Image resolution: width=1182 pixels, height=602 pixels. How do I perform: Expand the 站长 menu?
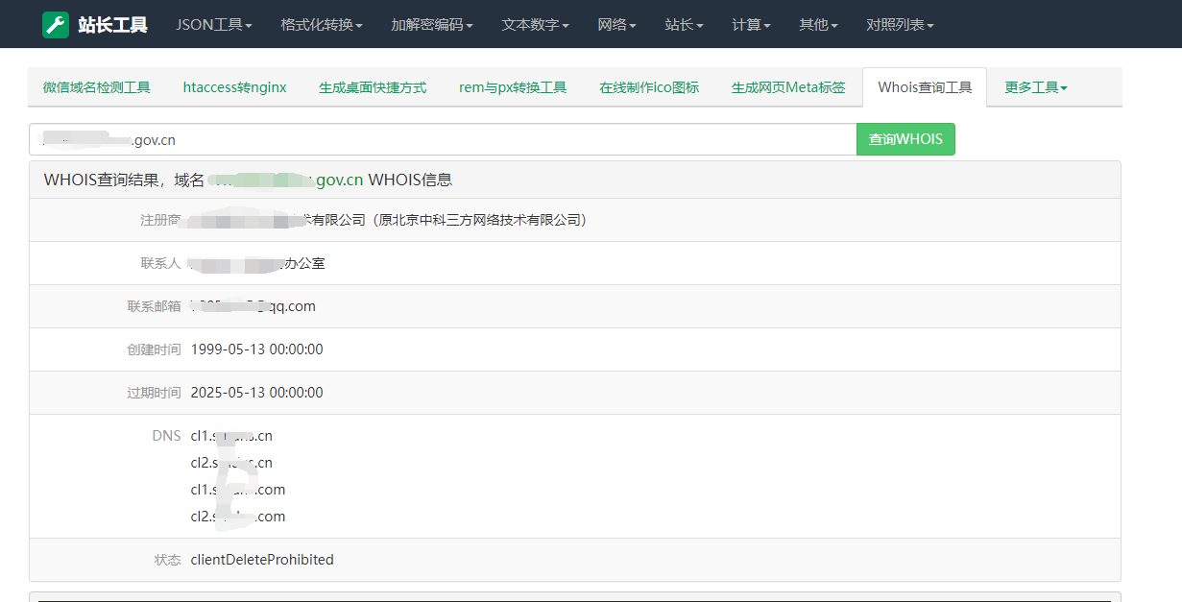coord(684,25)
